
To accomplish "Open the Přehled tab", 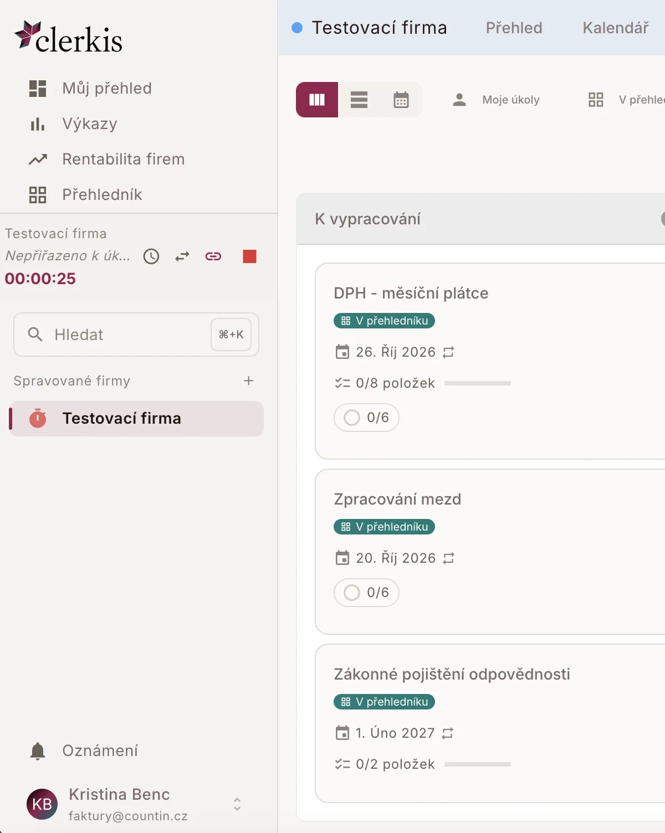I will 514,28.
